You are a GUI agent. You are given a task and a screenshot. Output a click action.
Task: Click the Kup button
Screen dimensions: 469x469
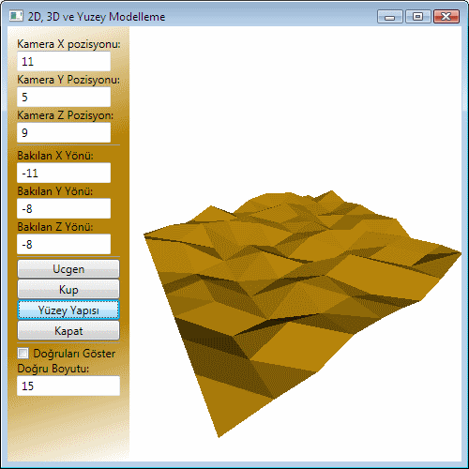[x=68, y=290]
